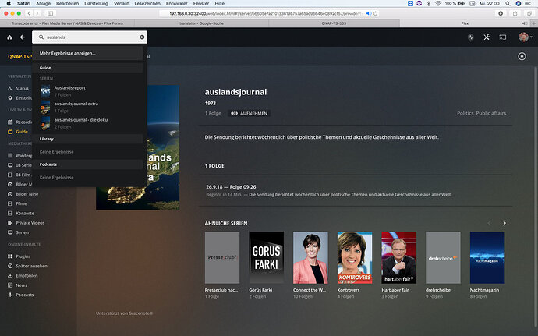
Task: Open Konzerte library
Action: pyautogui.click(x=21, y=213)
